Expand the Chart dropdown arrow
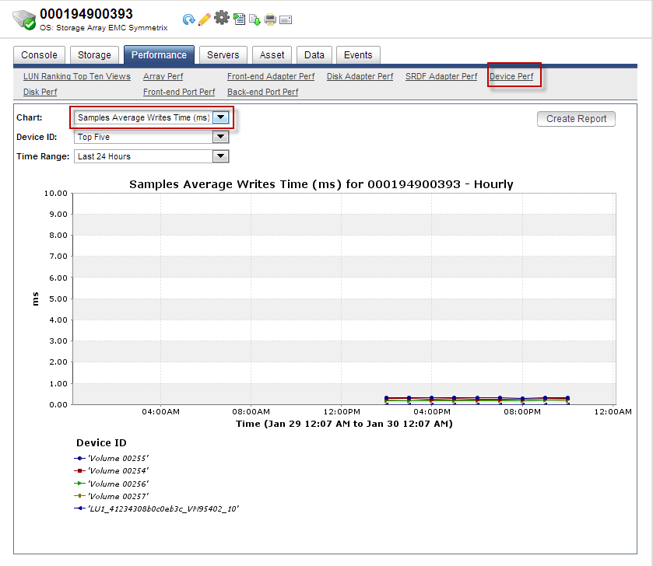This screenshot has width=653, height=566. pyautogui.click(x=221, y=117)
